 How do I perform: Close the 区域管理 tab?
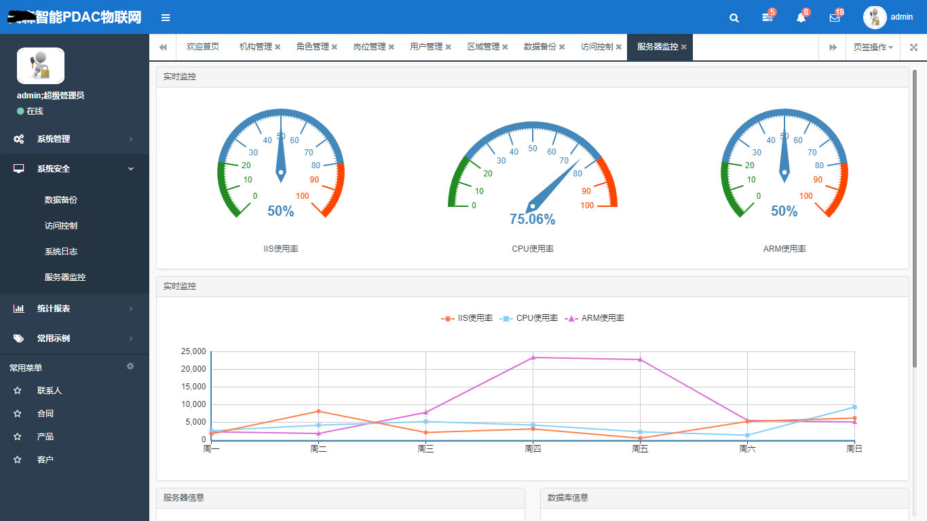504,47
